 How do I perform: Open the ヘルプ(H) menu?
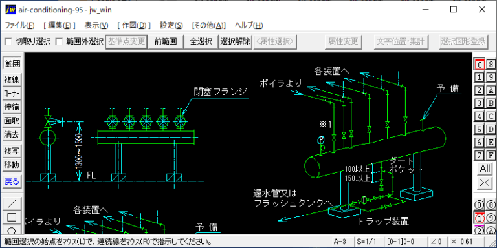coord(248,25)
